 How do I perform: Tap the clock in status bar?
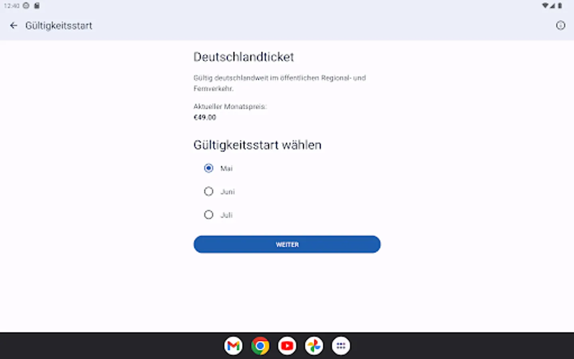pyautogui.click(x=12, y=6)
